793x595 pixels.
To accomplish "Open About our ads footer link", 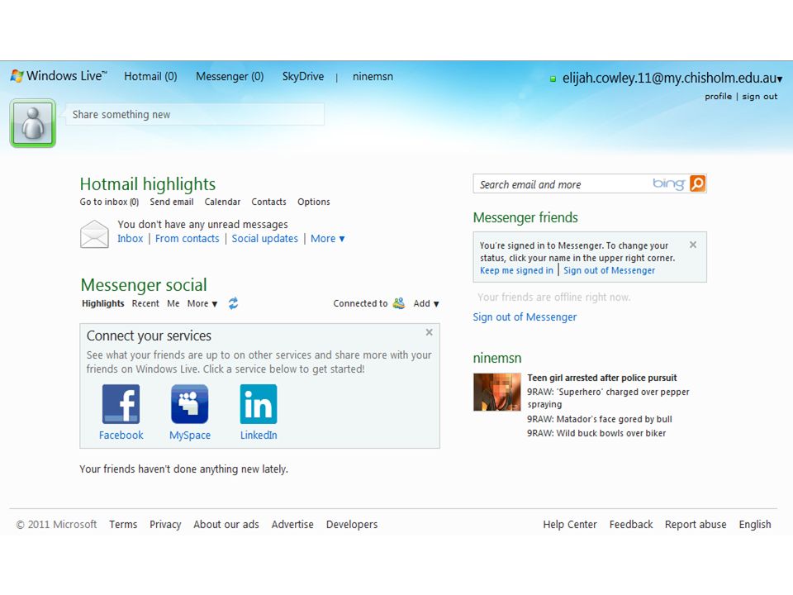I will click(x=226, y=525).
